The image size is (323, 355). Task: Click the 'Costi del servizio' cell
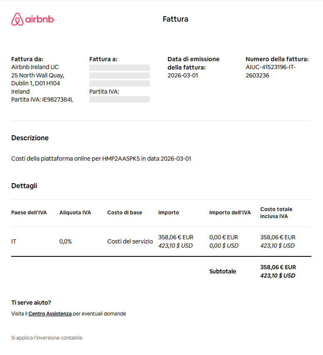point(130,241)
